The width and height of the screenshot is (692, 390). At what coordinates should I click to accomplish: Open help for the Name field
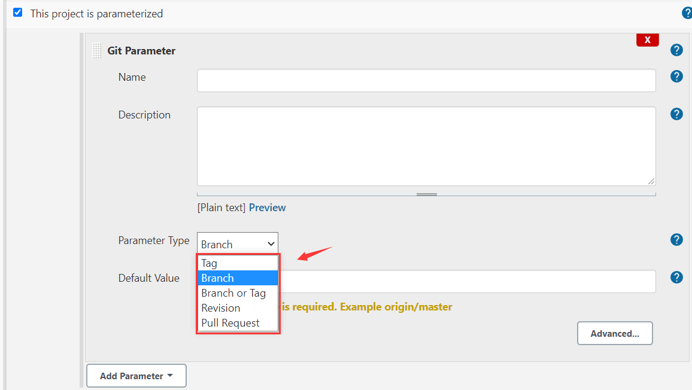coord(676,77)
